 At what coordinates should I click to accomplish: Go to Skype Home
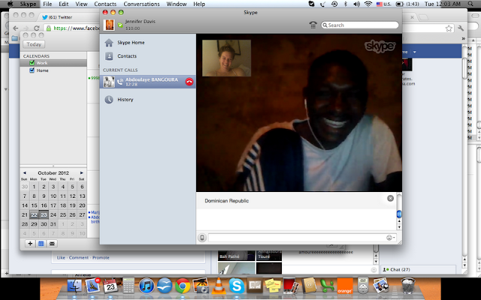coord(131,43)
